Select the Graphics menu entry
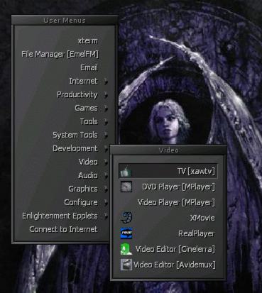 pos(83,189)
